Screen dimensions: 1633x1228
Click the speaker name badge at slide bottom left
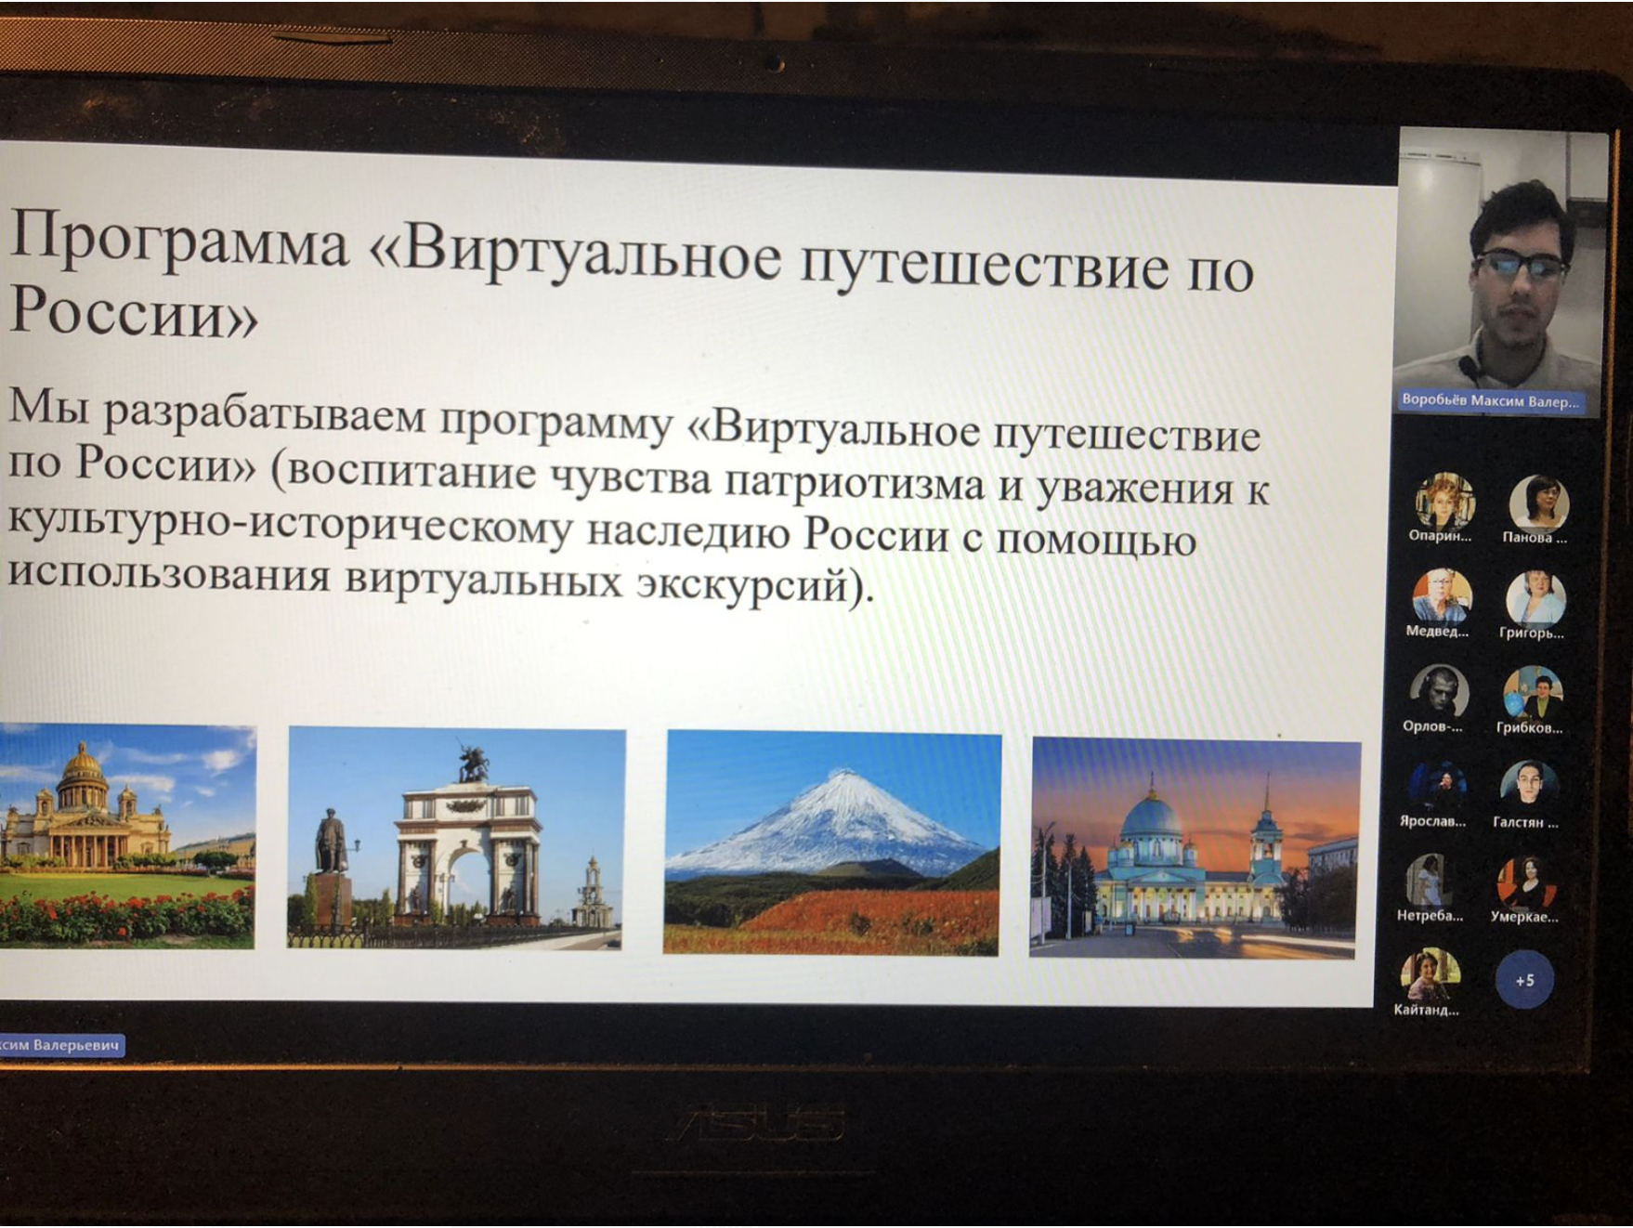(x=65, y=1044)
